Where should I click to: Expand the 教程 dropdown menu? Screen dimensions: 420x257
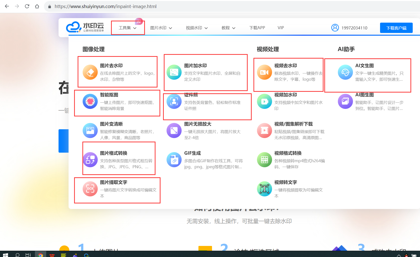[x=228, y=28]
